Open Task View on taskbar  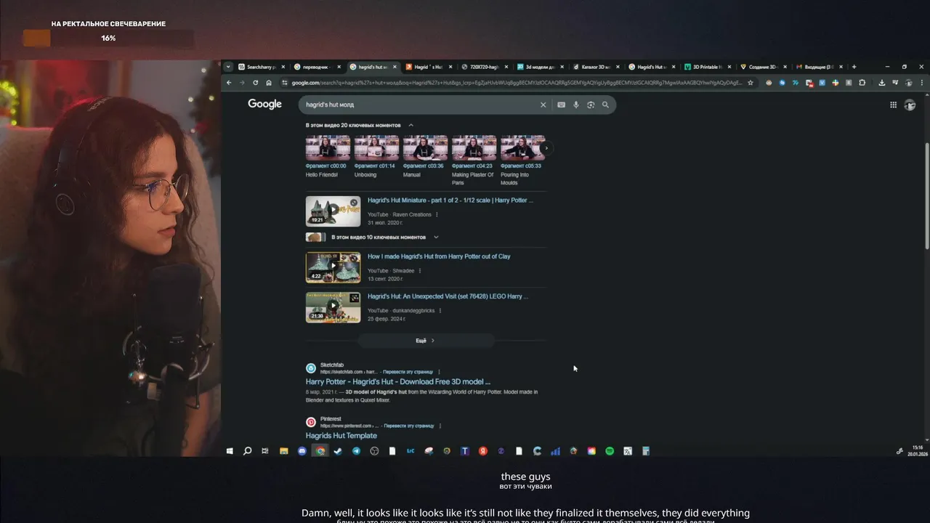pyautogui.click(x=265, y=451)
